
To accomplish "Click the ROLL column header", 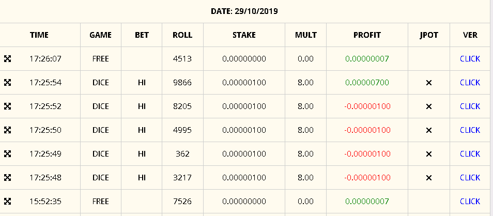I will [182, 35].
